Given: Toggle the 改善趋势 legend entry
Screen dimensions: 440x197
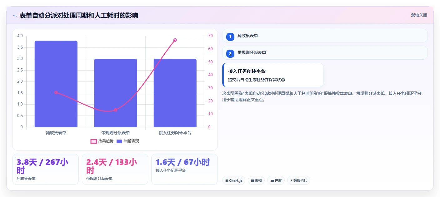Looking at the screenshot, I should click(102, 141).
